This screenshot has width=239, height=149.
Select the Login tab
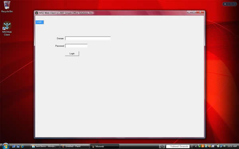(x=39, y=22)
